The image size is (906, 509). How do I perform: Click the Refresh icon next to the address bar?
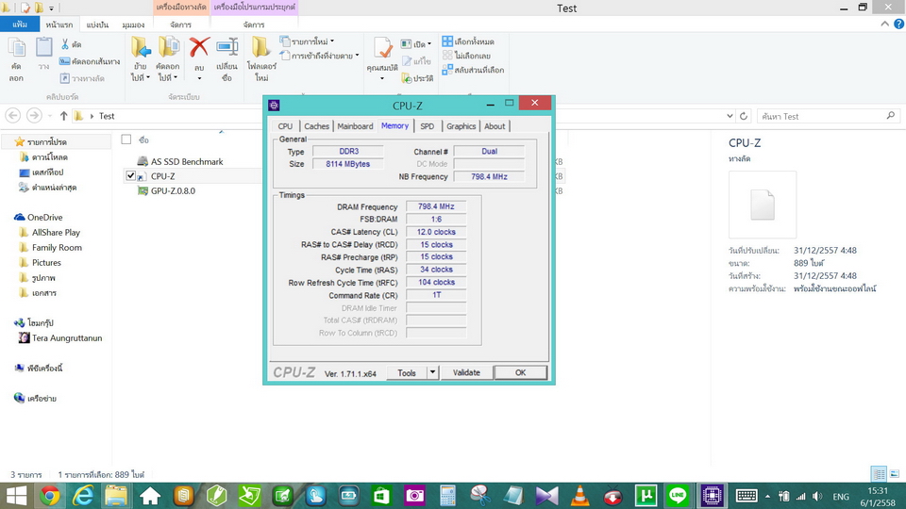744,116
